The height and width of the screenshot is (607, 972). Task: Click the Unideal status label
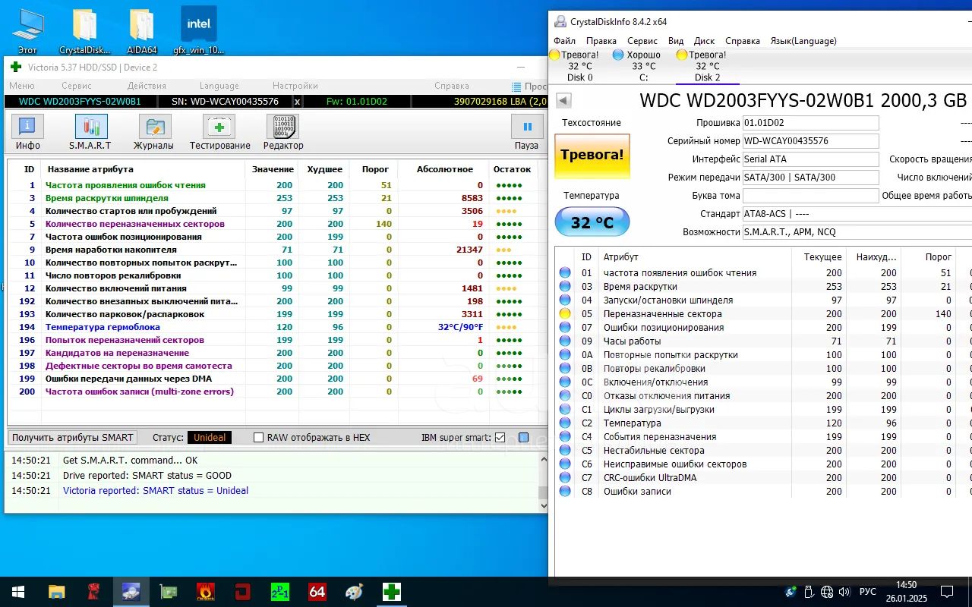point(210,438)
